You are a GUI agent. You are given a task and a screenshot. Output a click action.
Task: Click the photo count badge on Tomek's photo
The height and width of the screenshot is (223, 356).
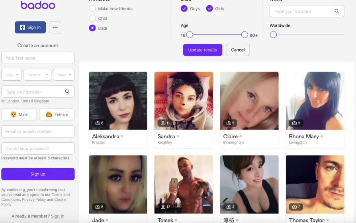[165, 207]
